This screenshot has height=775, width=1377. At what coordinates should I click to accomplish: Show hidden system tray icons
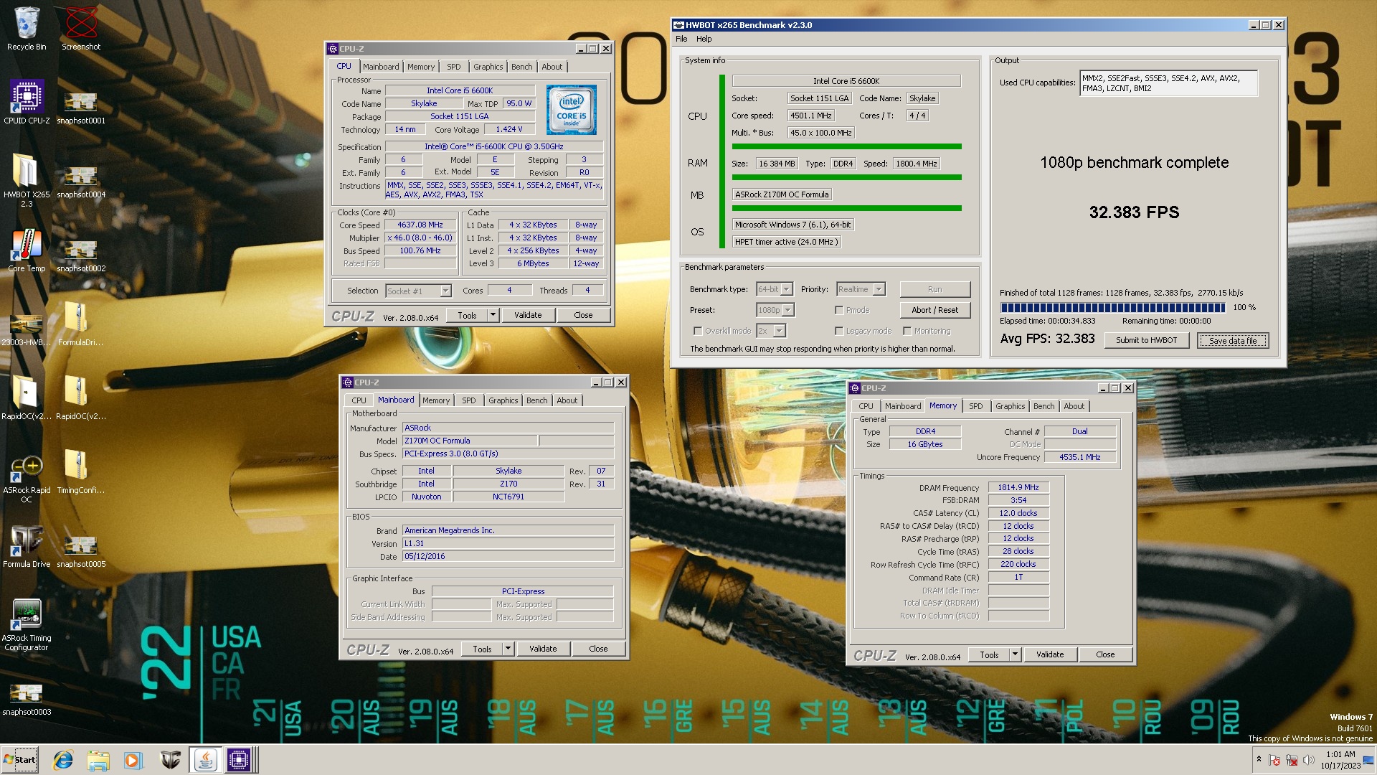(x=1259, y=759)
